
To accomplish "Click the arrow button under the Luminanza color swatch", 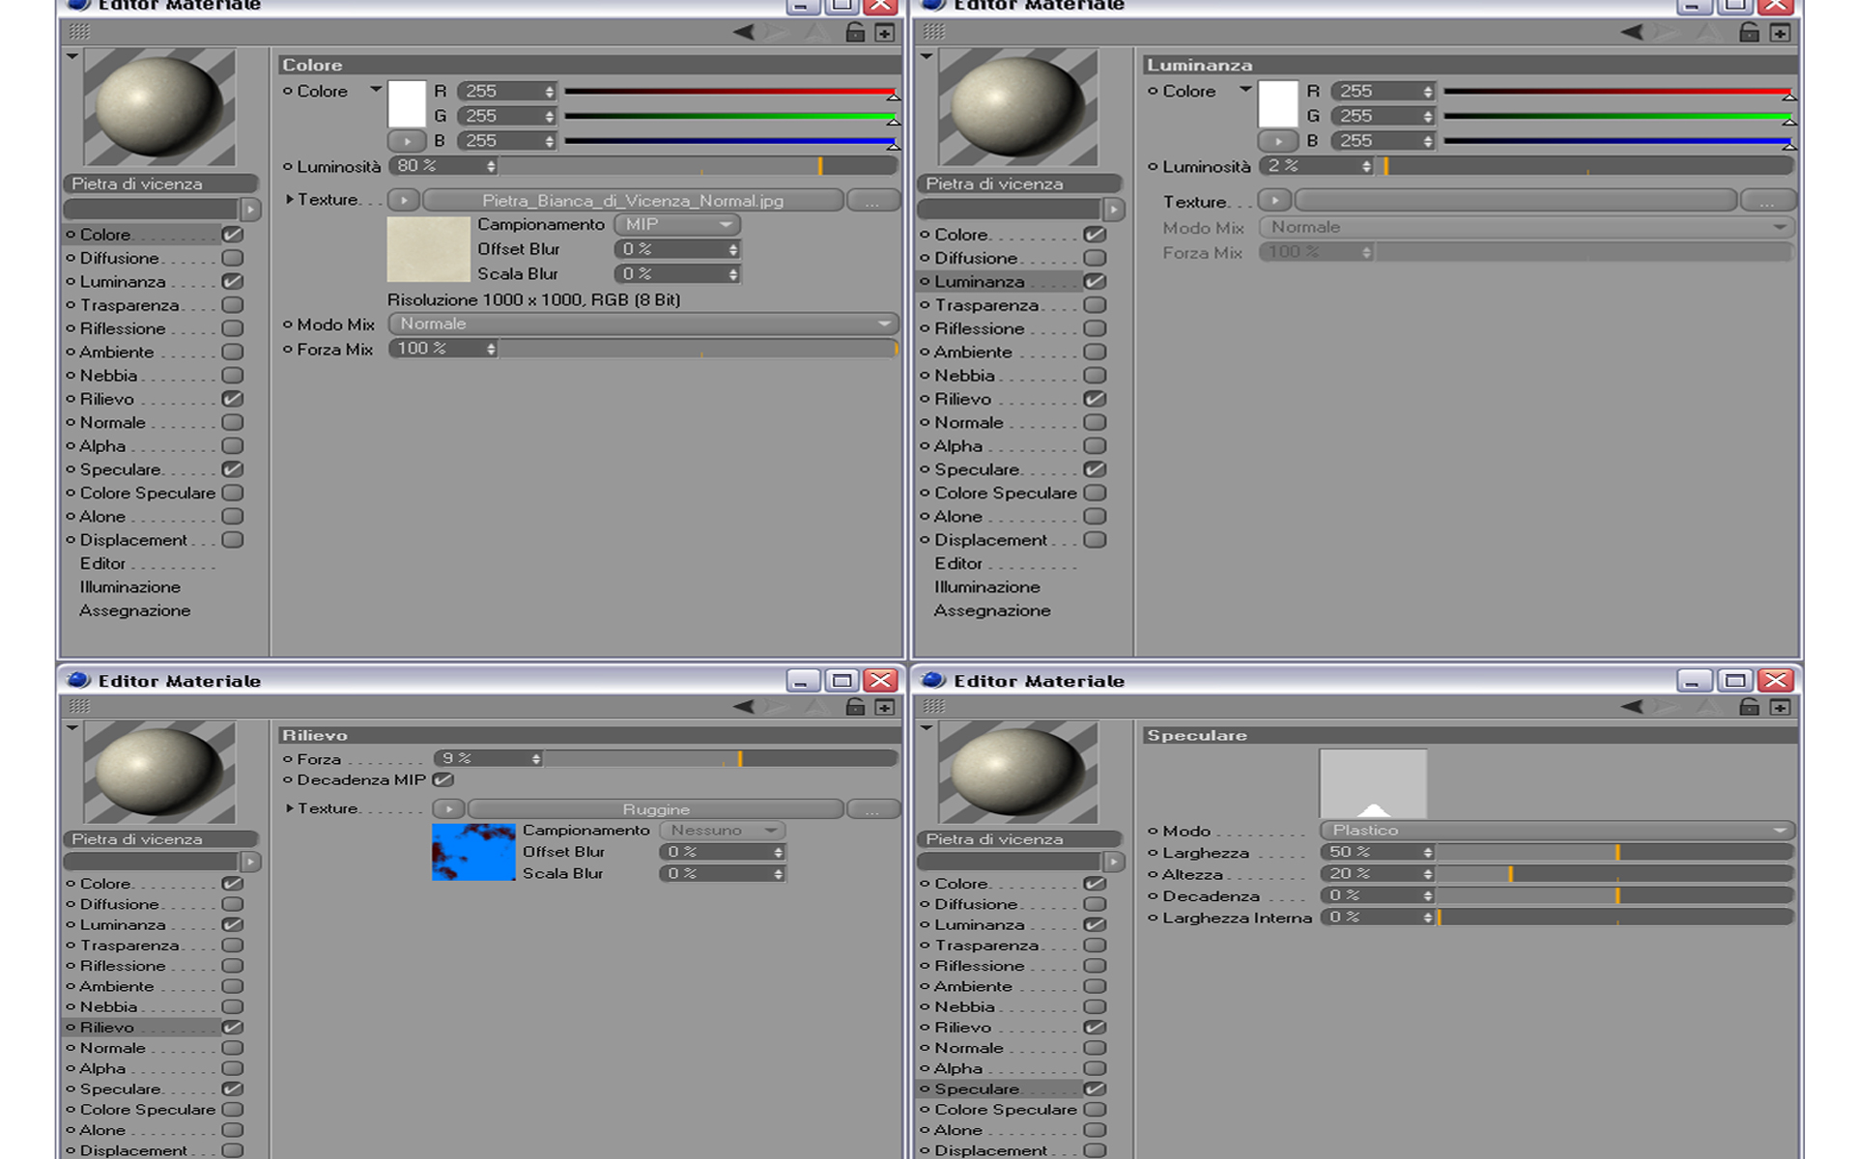I will point(1277,141).
